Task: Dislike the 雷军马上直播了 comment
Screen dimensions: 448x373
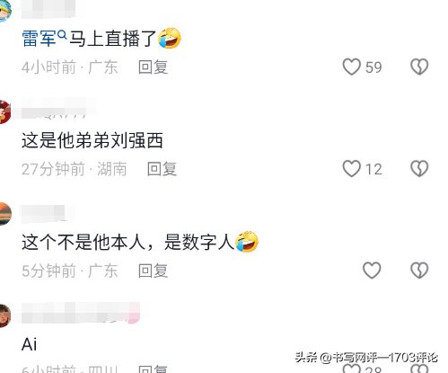Action: pyautogui.click(x=419, y=67)
